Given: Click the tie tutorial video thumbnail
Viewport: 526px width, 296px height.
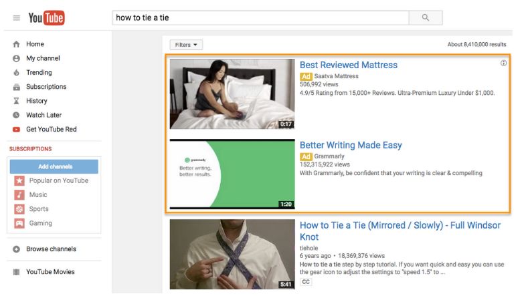Looking at the screenshot, I should tap(232, 255).
